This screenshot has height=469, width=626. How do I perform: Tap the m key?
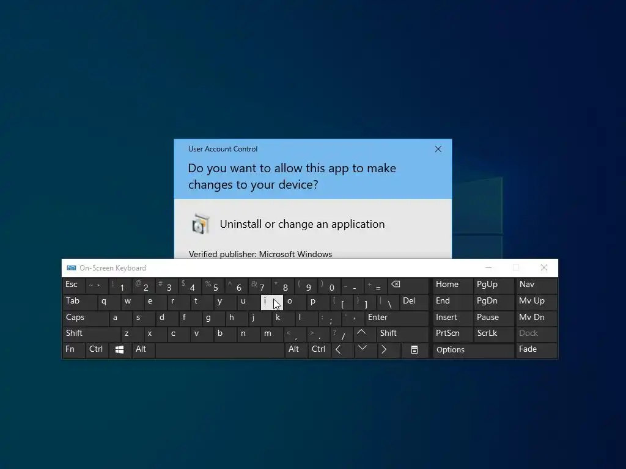pos(271,334)
